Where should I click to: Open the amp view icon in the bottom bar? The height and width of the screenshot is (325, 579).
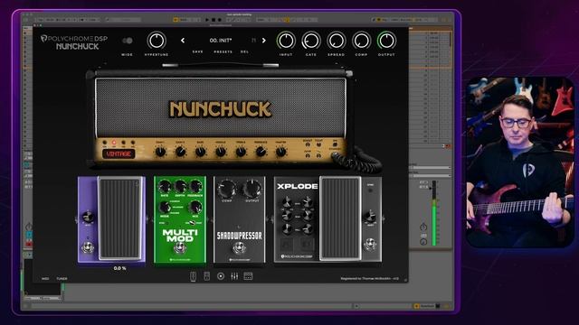pyautogui.click(x=207, y=276)
